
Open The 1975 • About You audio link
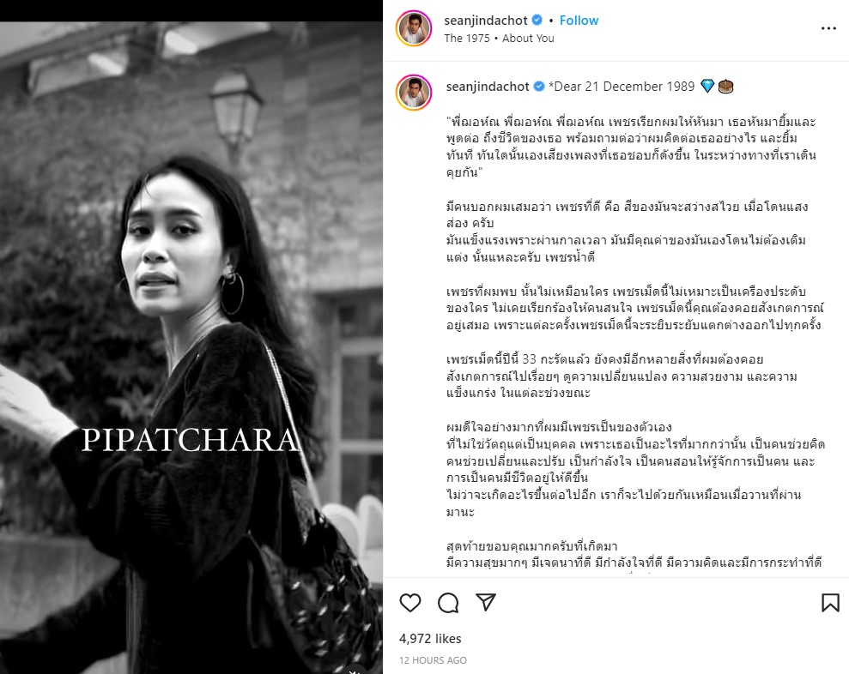[500, 39]
